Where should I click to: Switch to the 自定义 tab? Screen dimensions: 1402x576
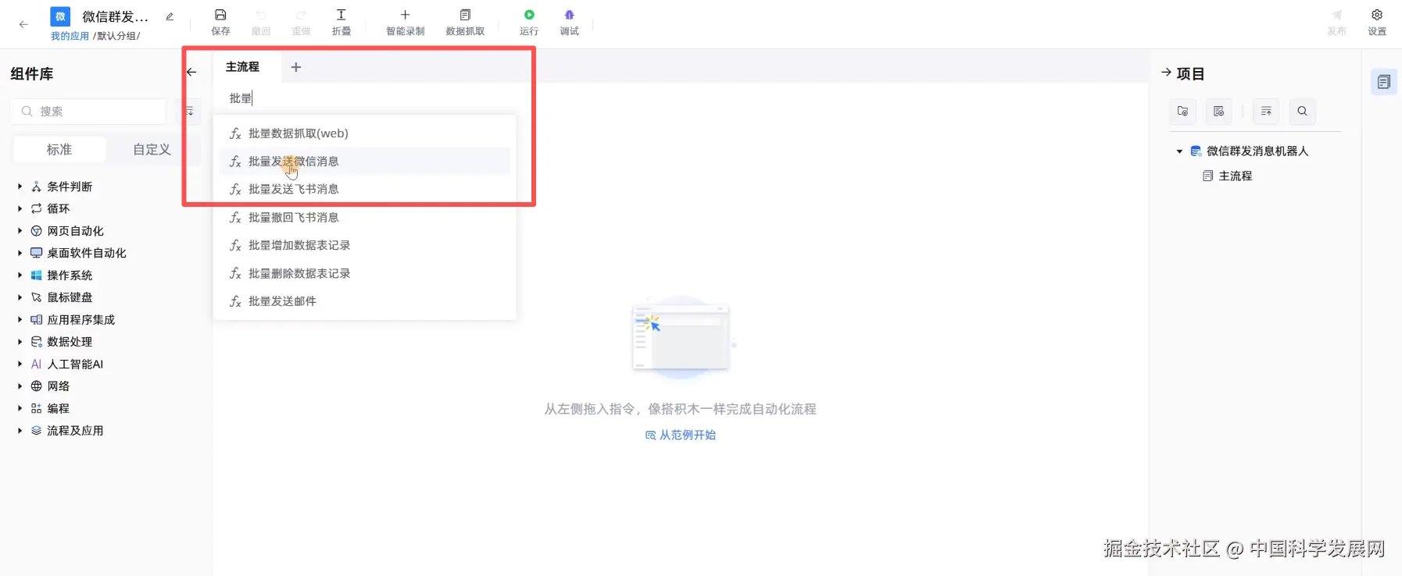pos(152,149)
